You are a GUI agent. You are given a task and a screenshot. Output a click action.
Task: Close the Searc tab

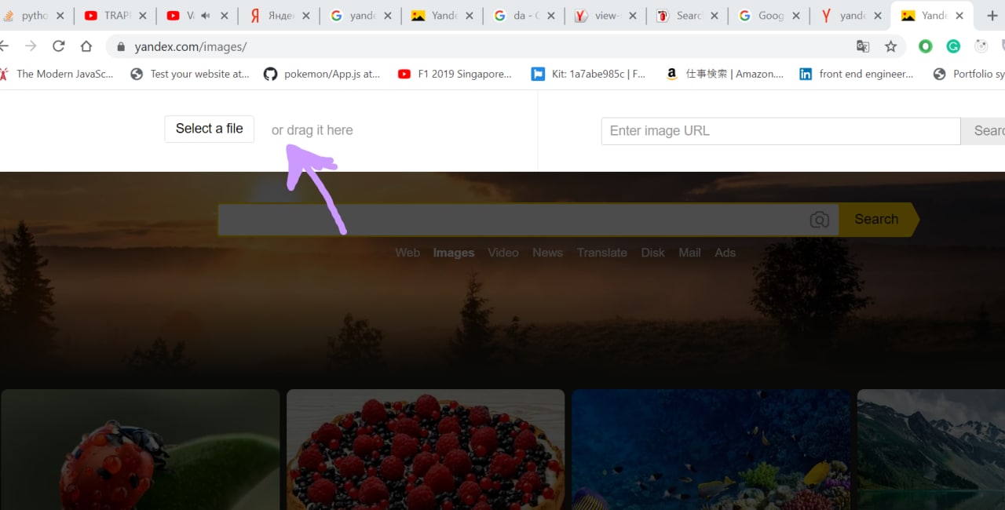tap(714, 16)
